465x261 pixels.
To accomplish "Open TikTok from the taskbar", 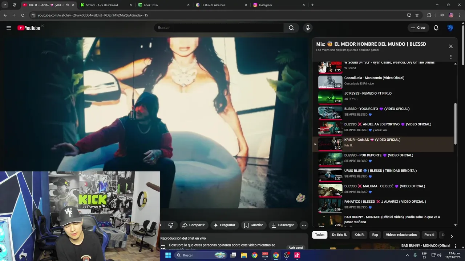I will coord(297,255).
